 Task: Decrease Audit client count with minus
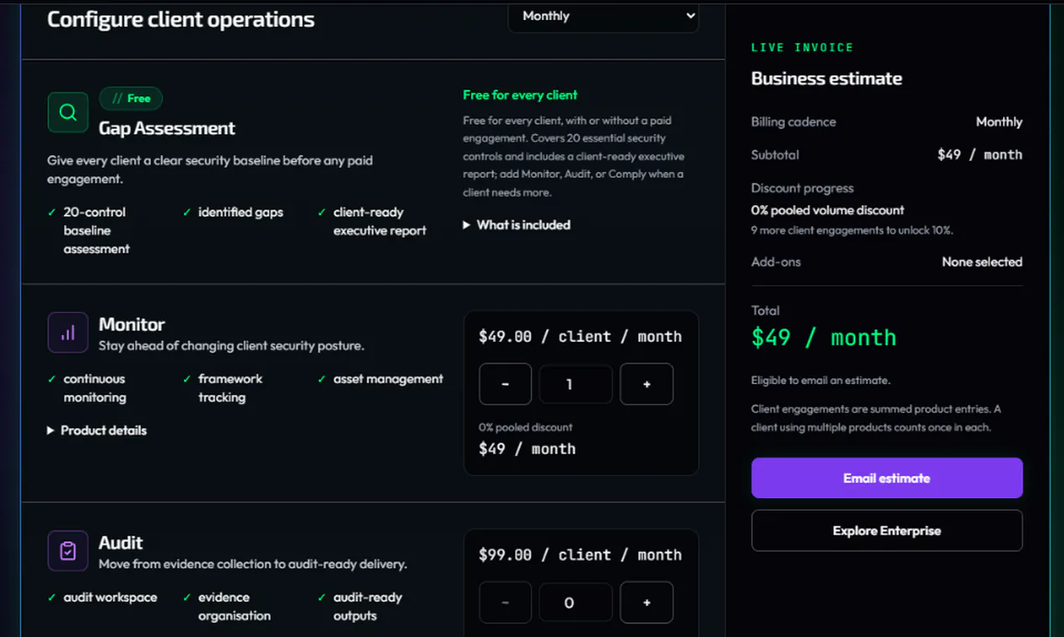505,603
